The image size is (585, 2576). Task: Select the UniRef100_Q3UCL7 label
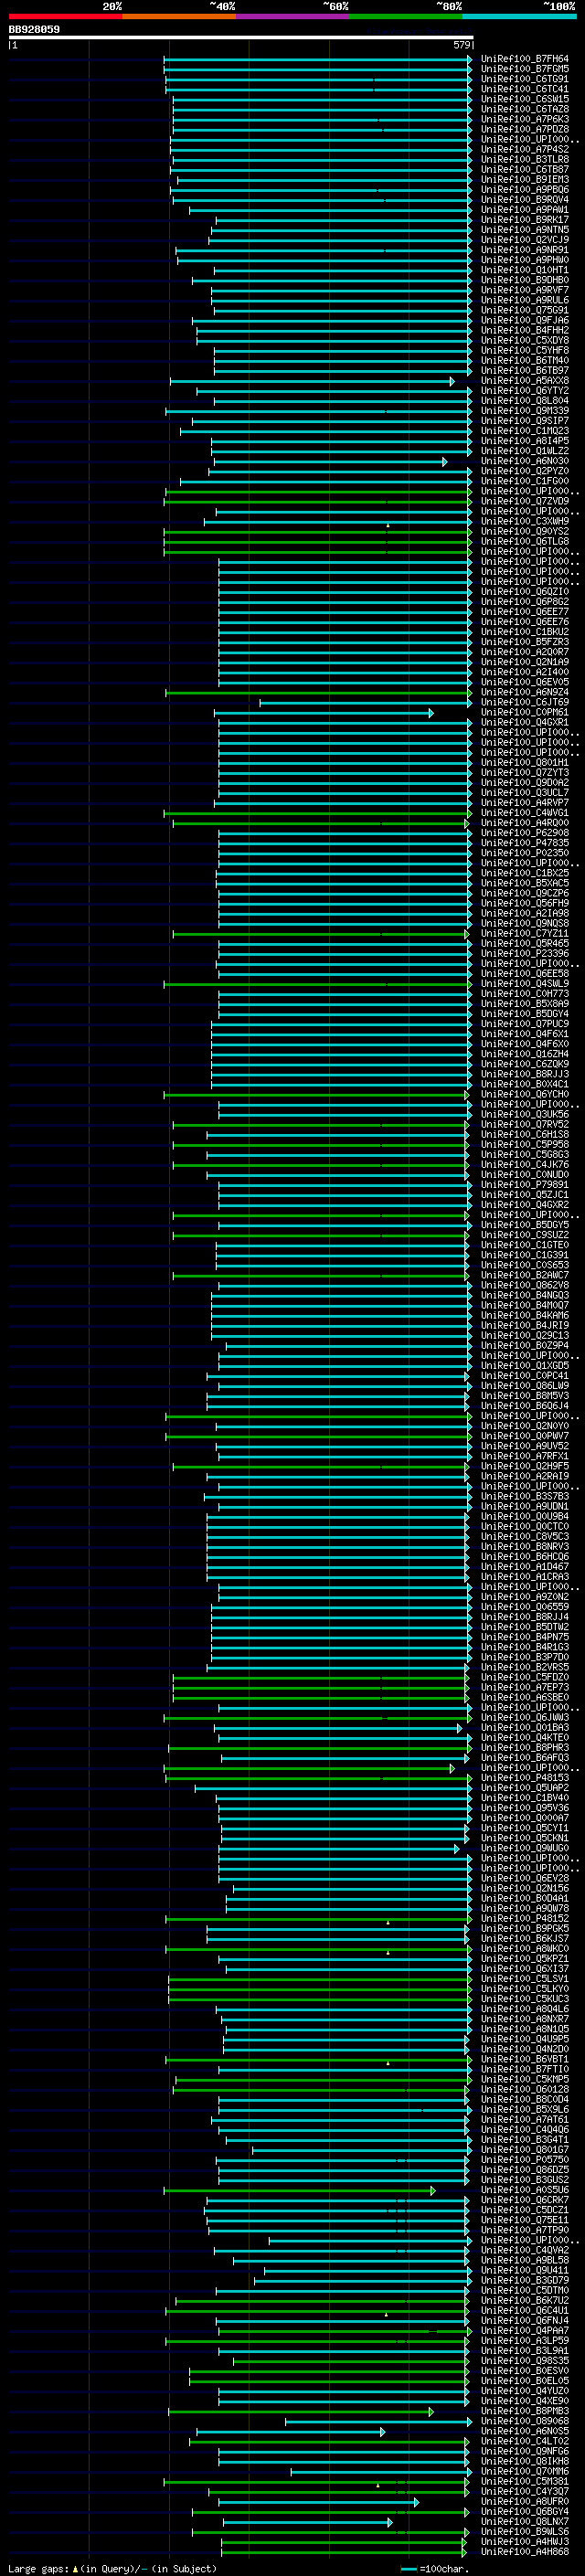tap(525, 793)
